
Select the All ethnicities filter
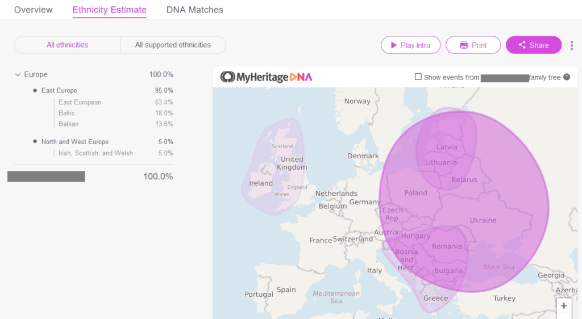pos(68,45)
